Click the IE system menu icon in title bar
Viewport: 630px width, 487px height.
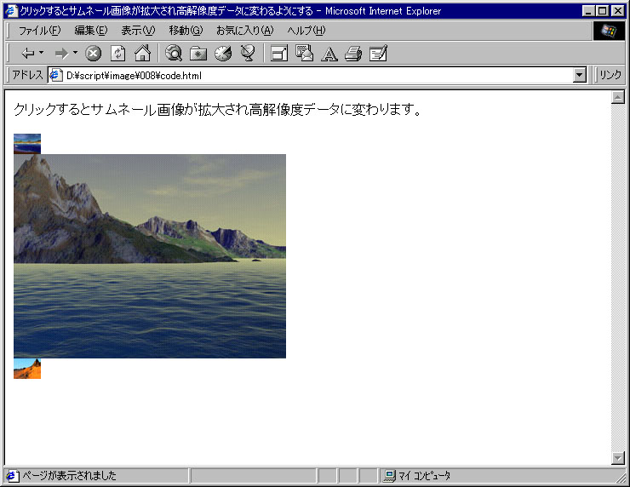coord(12,10)
